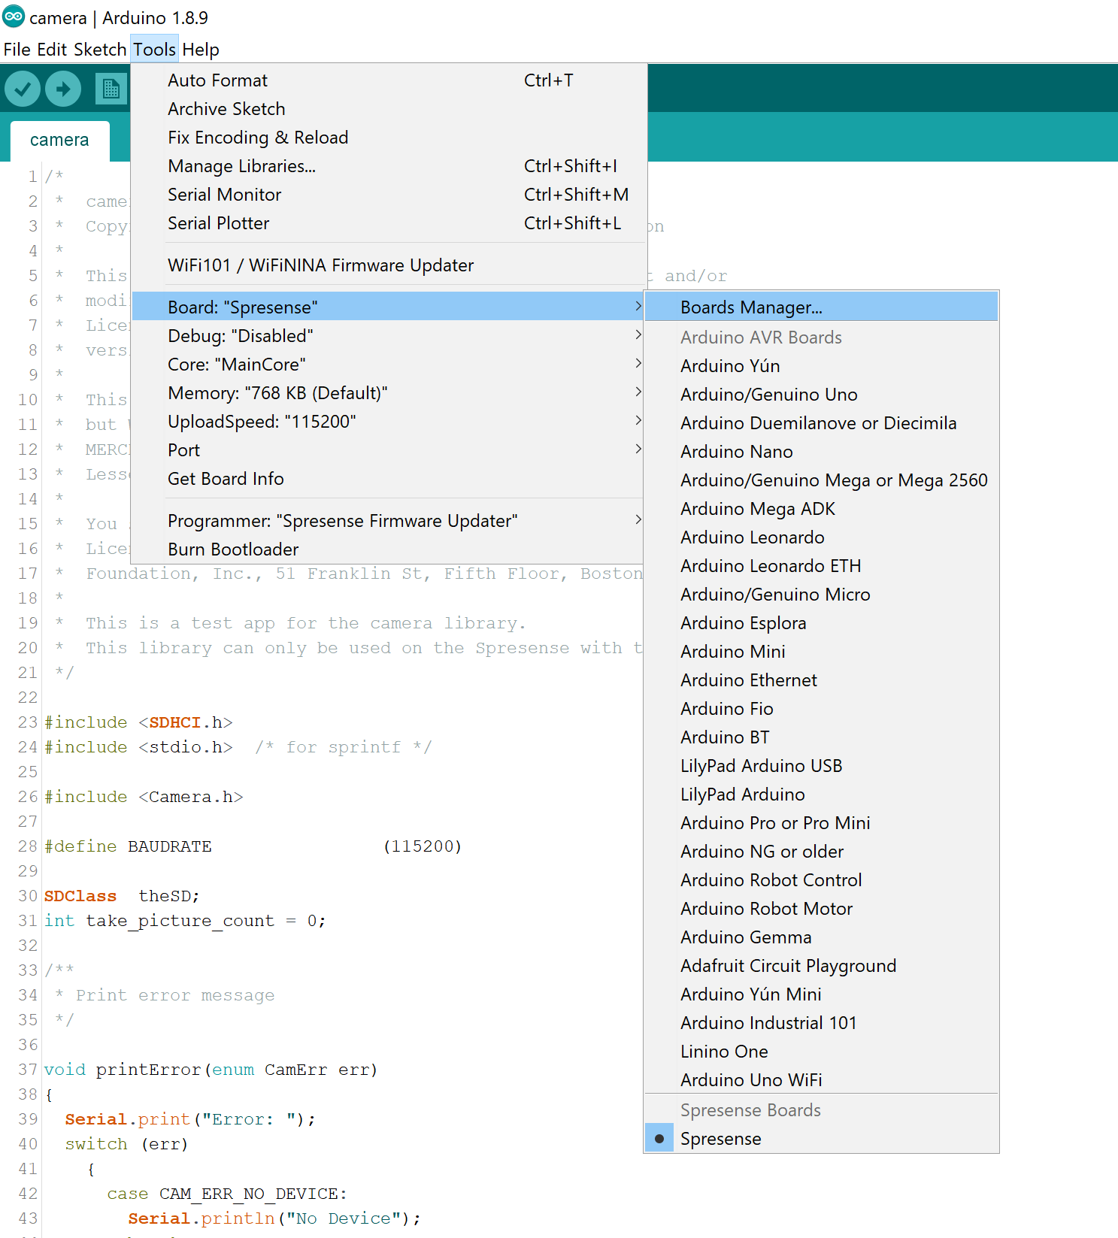Select Arduino Pro or Pro Mini
The width and height of the screenshot is (1118, 1238).
point(821,822)
